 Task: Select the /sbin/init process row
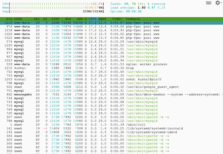[112, 125]
